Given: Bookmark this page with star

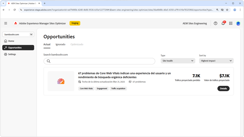Looking at the screenshot, I should (227, 10).
